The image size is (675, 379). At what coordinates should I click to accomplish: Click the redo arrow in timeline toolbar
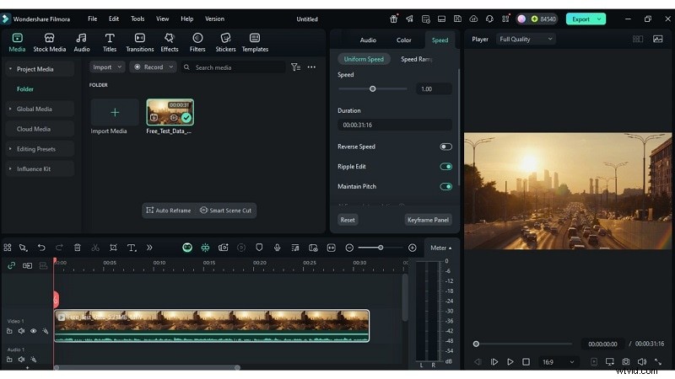click(x=59, y=248)
